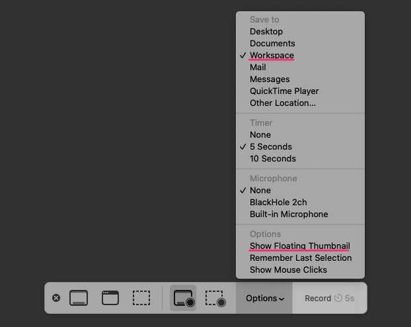Screen dimensions: 411x327
Task: Pick Other Location for saving
Action: click(283, 103)
